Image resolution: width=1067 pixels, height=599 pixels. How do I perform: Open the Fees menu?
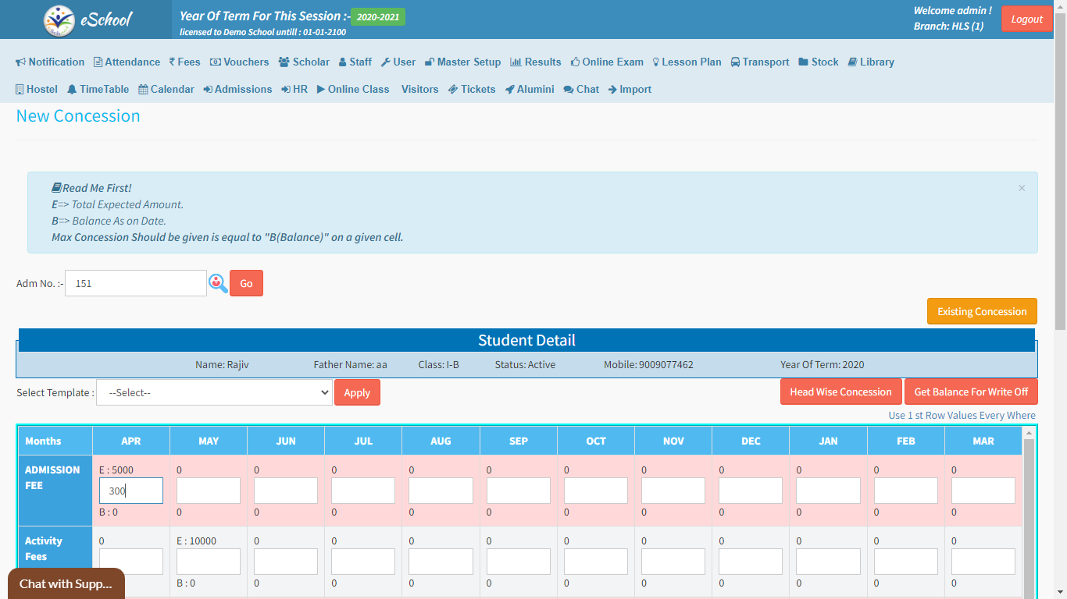pyautogui.click(x=184, y=62)
